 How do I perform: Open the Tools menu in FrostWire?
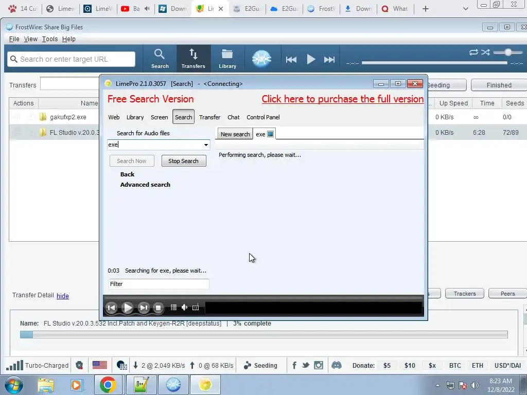coord(50,39)
